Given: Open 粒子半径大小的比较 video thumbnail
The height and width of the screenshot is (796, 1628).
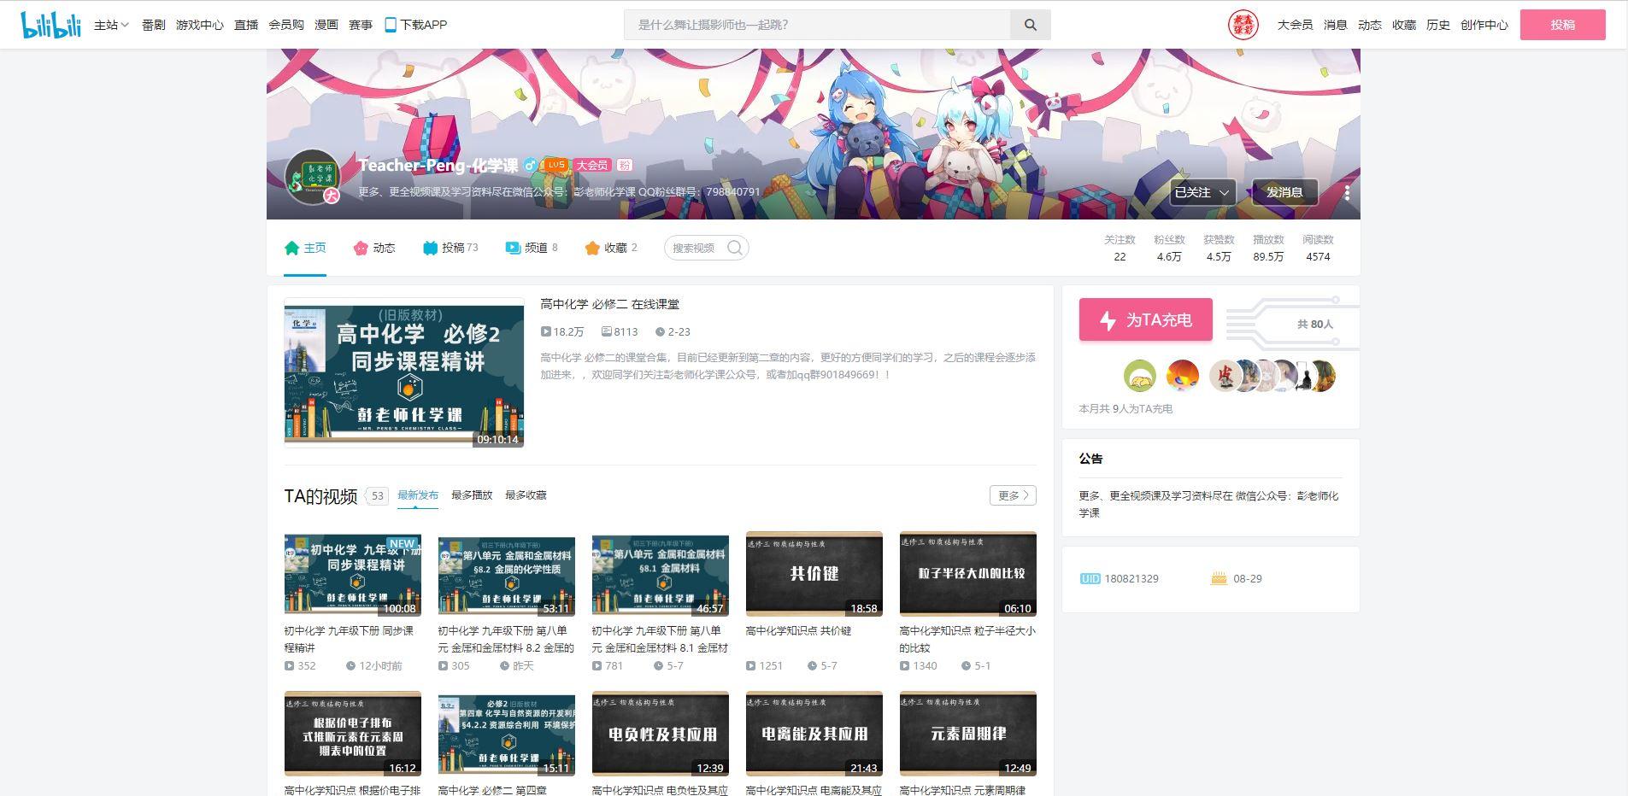Looking at the screenshot, I should pos(967,574).
